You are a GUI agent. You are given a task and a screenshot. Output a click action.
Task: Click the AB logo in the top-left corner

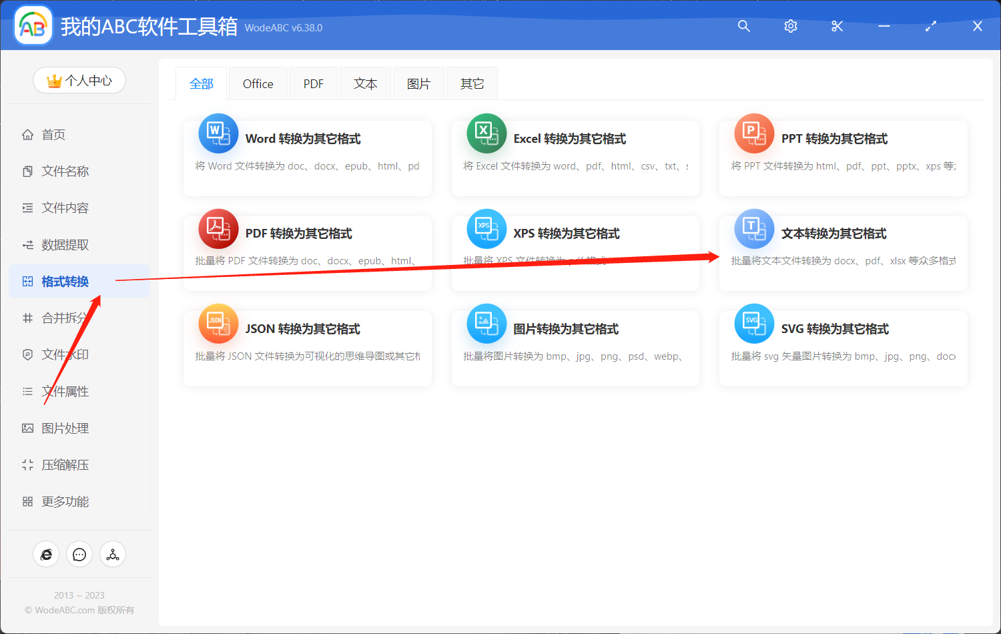(x=33, y=25)
